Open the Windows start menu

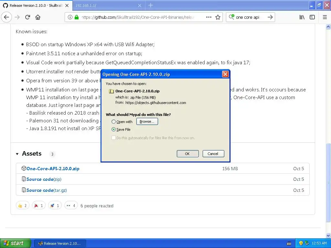(x=15, y=243)
